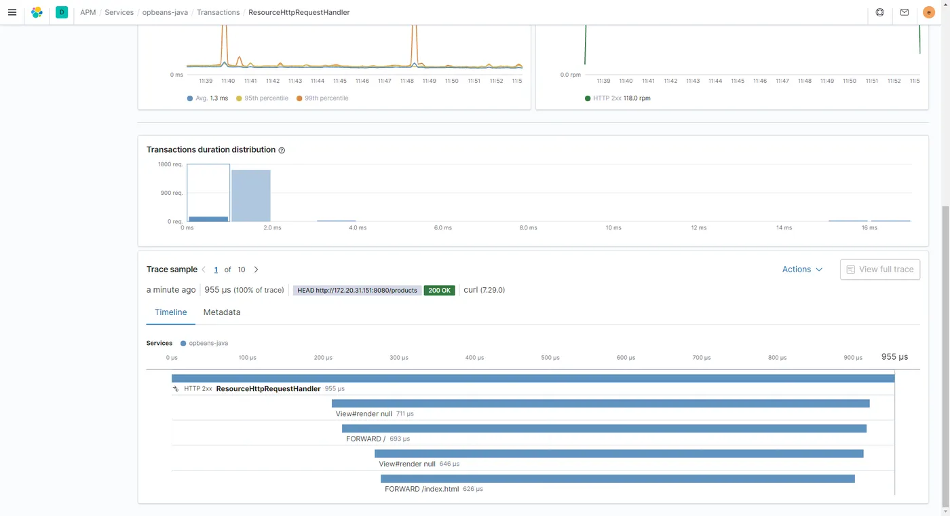Open the help menu lifebuoy icon

(880, 12)
